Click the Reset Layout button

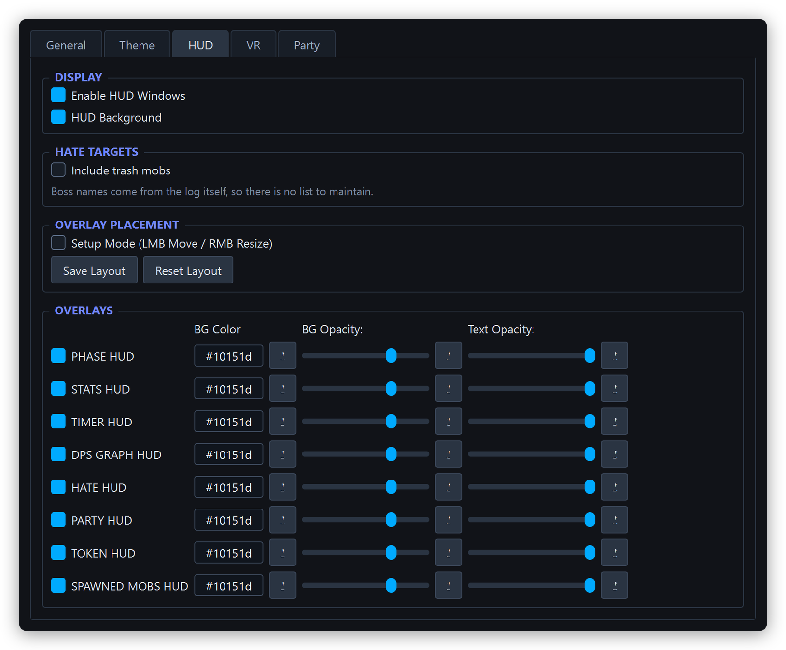(188, 270)
